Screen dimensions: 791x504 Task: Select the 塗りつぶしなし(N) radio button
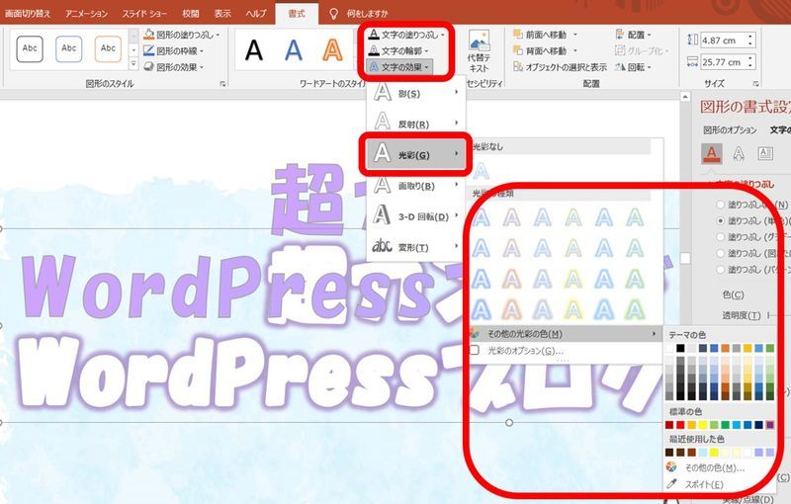coord(721,205)
